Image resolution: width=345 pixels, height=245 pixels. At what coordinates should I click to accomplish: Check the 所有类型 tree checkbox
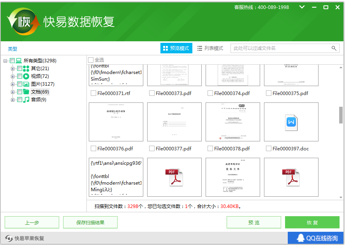click(x=12, y=60)
